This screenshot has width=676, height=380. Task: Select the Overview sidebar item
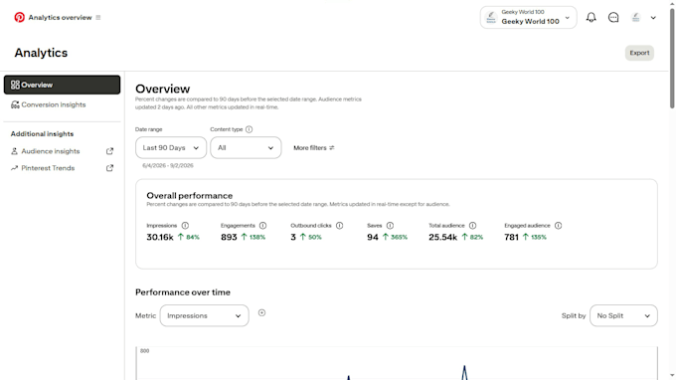[62, 85]
